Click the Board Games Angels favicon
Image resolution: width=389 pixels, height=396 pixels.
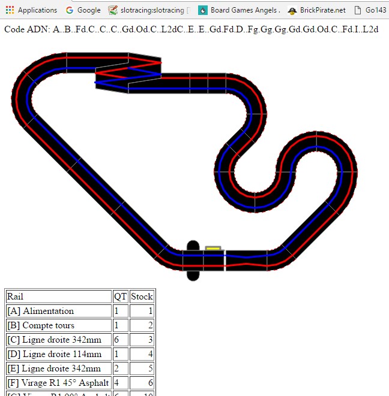click(202, 10)
